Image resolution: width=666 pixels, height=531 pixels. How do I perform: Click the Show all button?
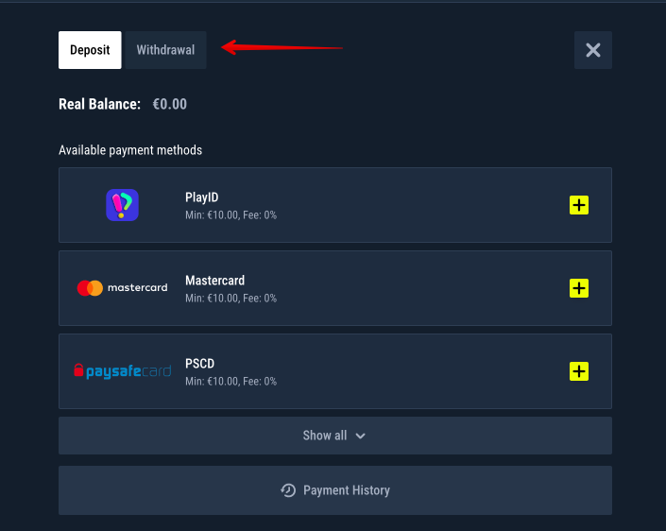tap(325, 436)
